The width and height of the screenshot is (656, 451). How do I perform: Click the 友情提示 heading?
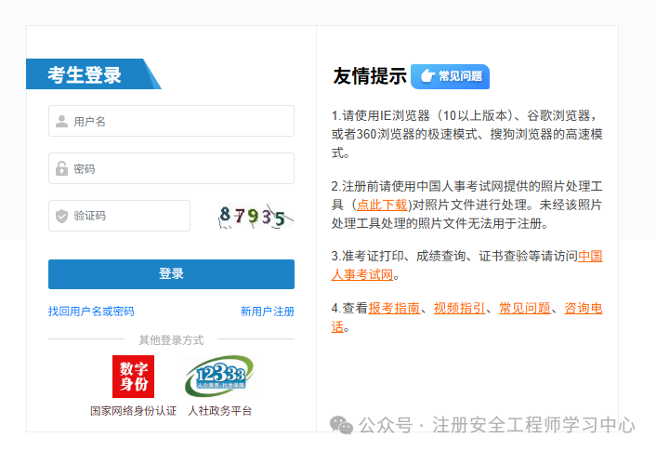(370, 76)
